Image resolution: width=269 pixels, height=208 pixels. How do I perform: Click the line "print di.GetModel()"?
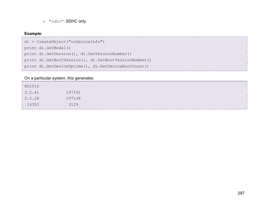tap(47, 48)
